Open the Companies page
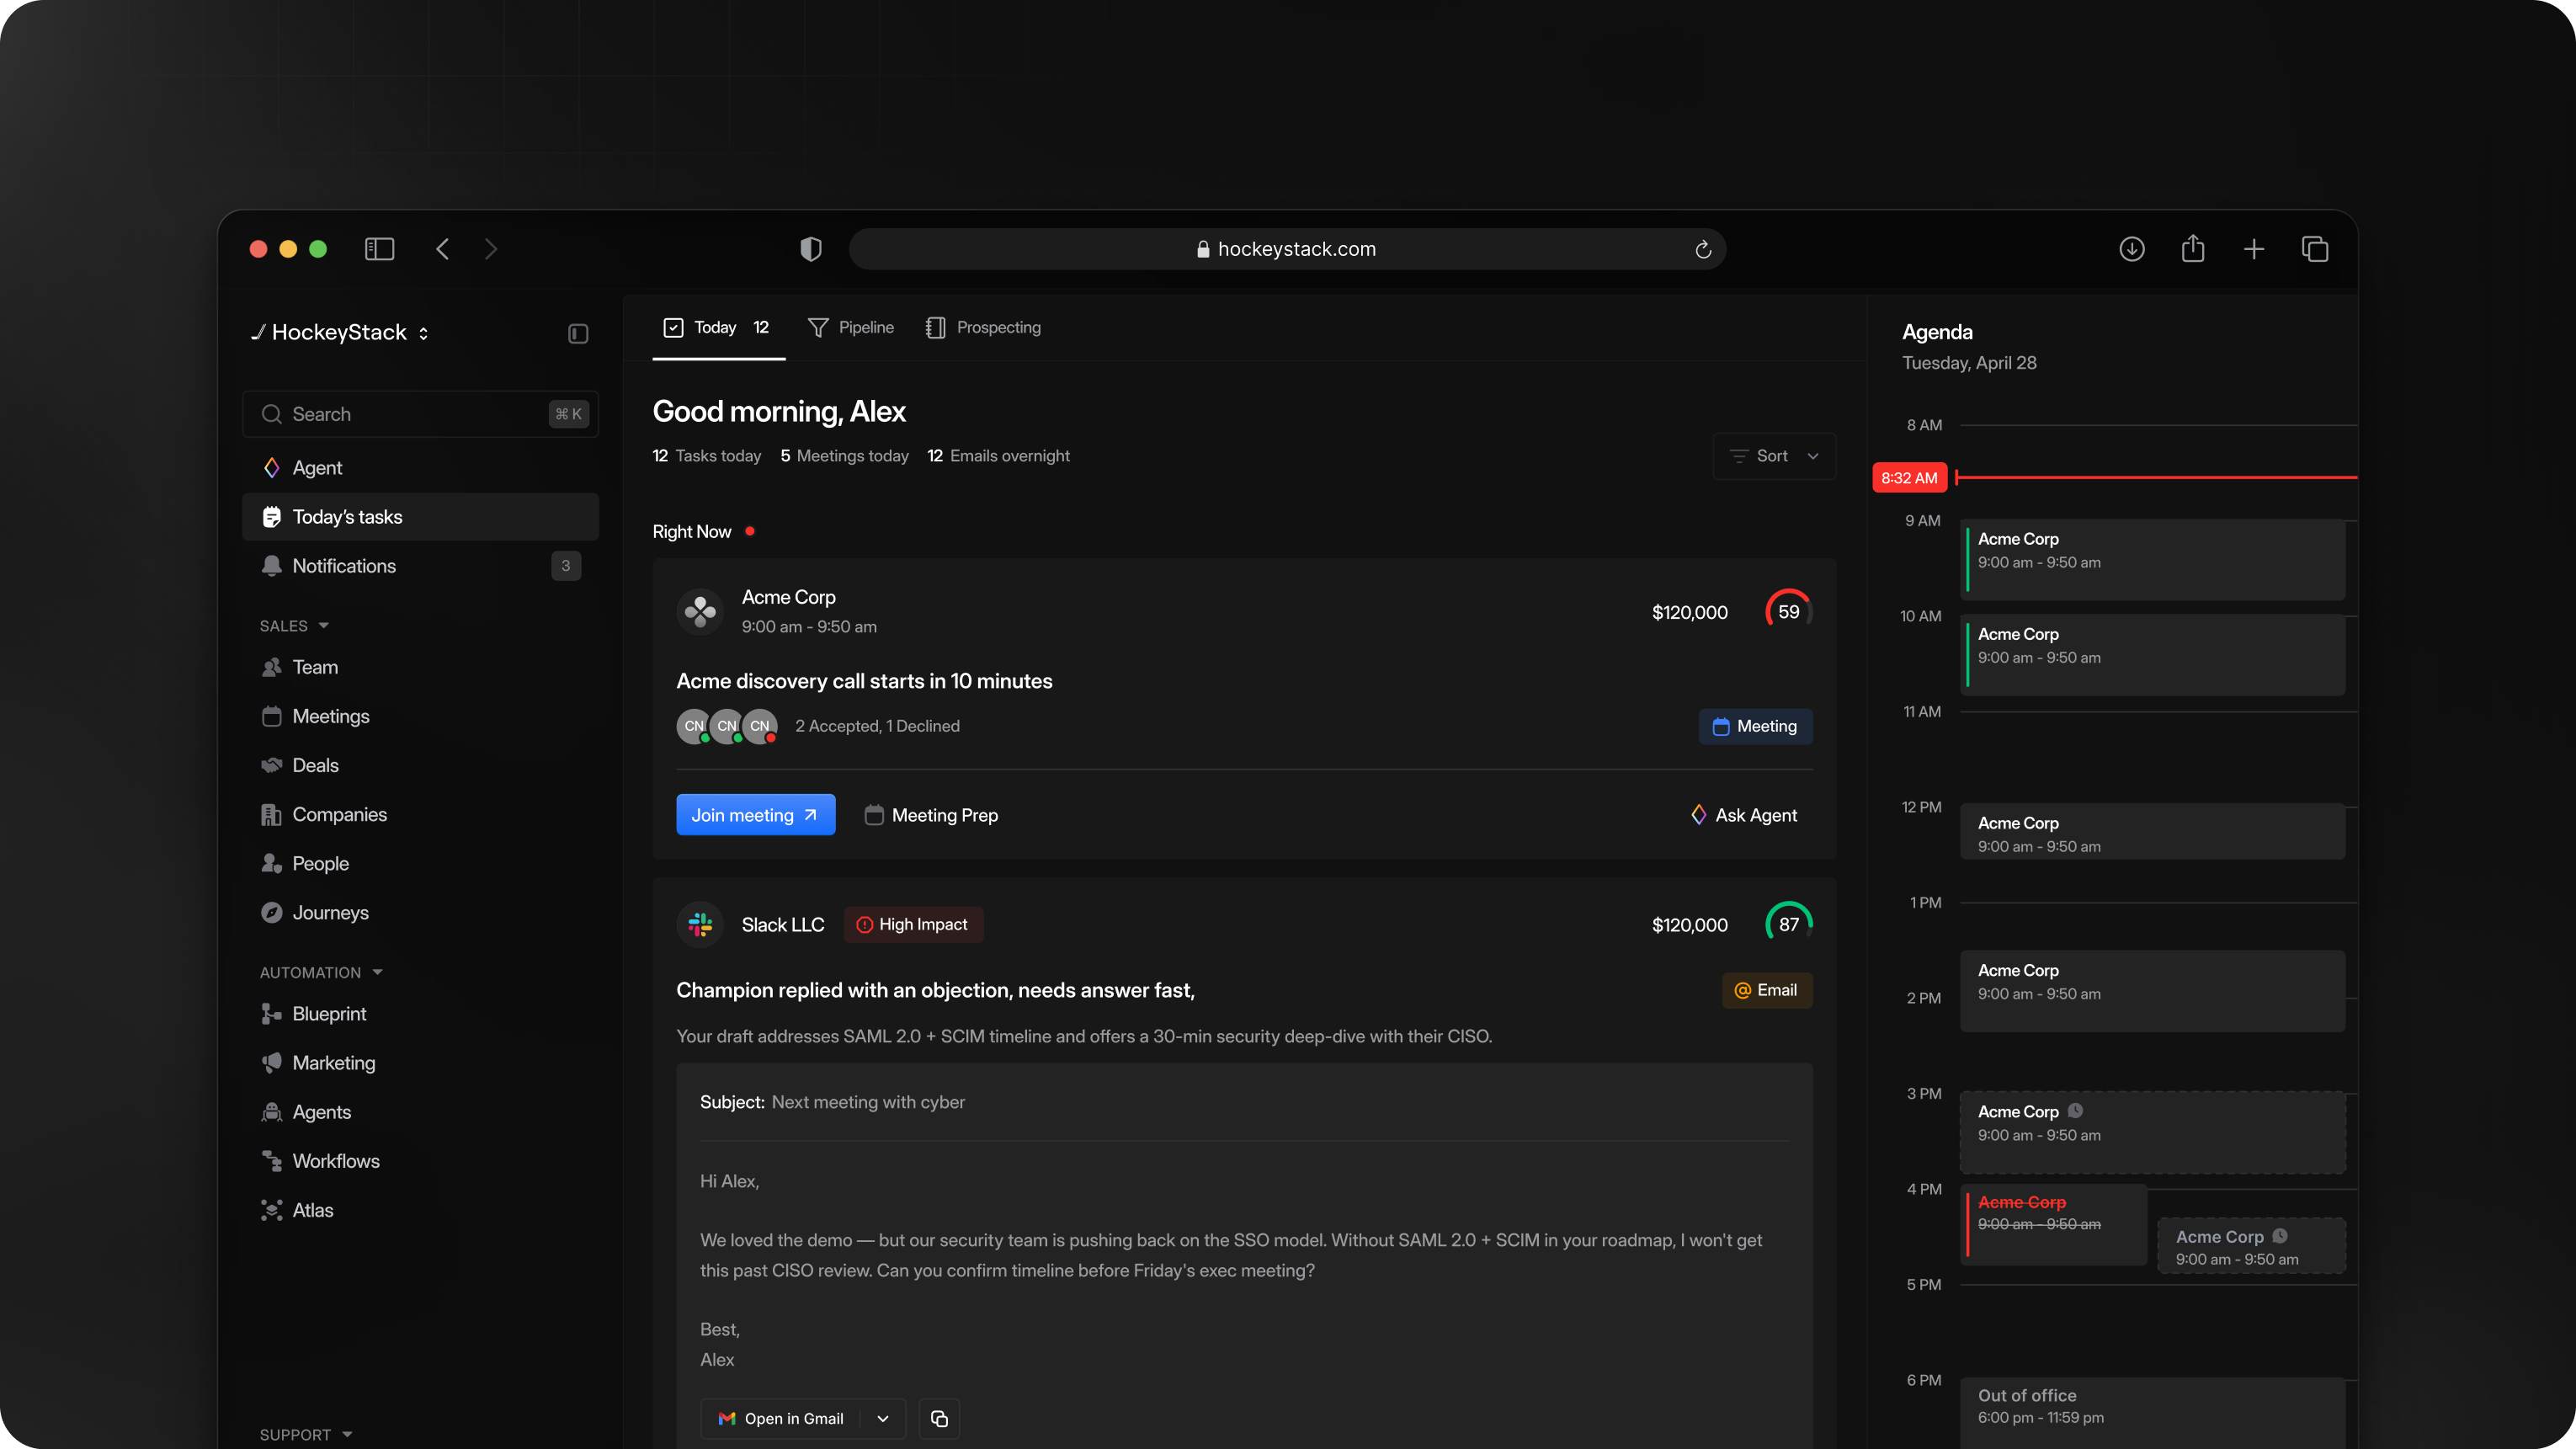Image resolution: width=2576 pixels, height=1449 pixels. (x=420, y=814)
